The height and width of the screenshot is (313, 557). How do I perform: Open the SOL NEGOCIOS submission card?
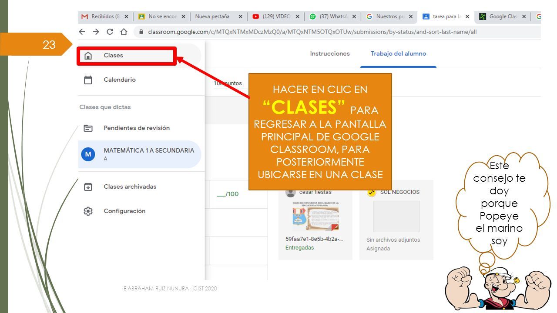point(396,220)
